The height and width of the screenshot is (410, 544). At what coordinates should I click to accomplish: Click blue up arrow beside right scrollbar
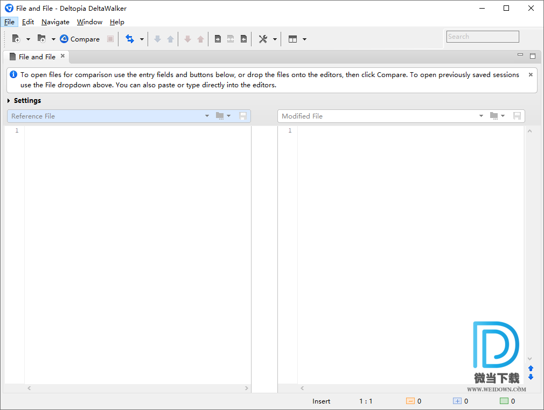[531, 369]
